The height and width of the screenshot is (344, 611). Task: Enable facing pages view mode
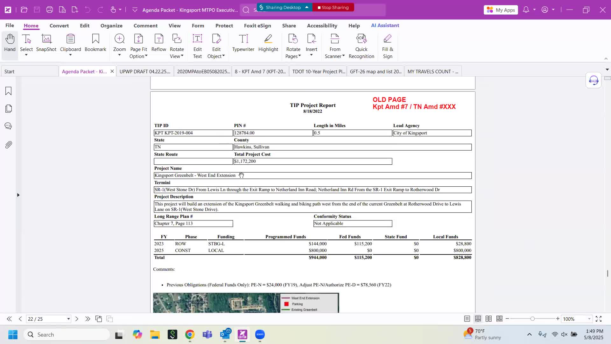488,319
